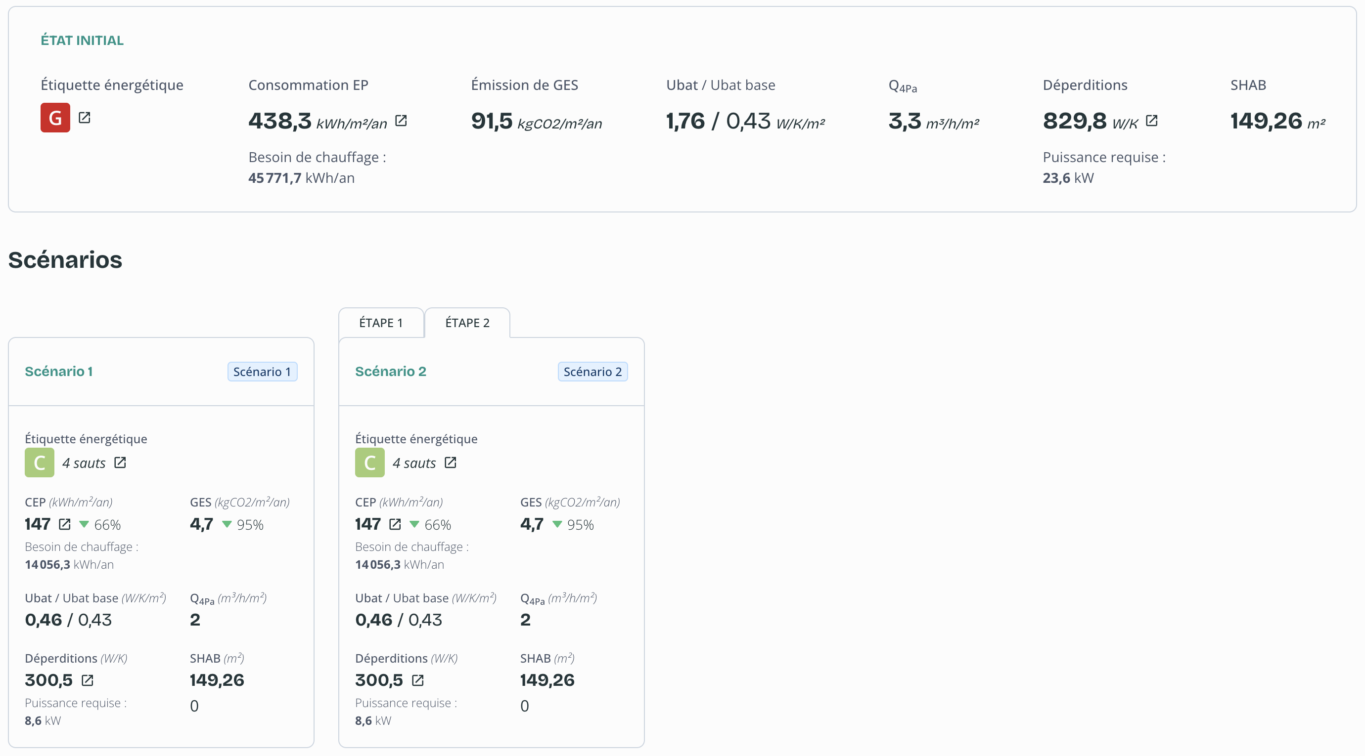The image size is (1365, 756).
Task: Click the blue Scénario 2 badge
Action: [592, 372]
